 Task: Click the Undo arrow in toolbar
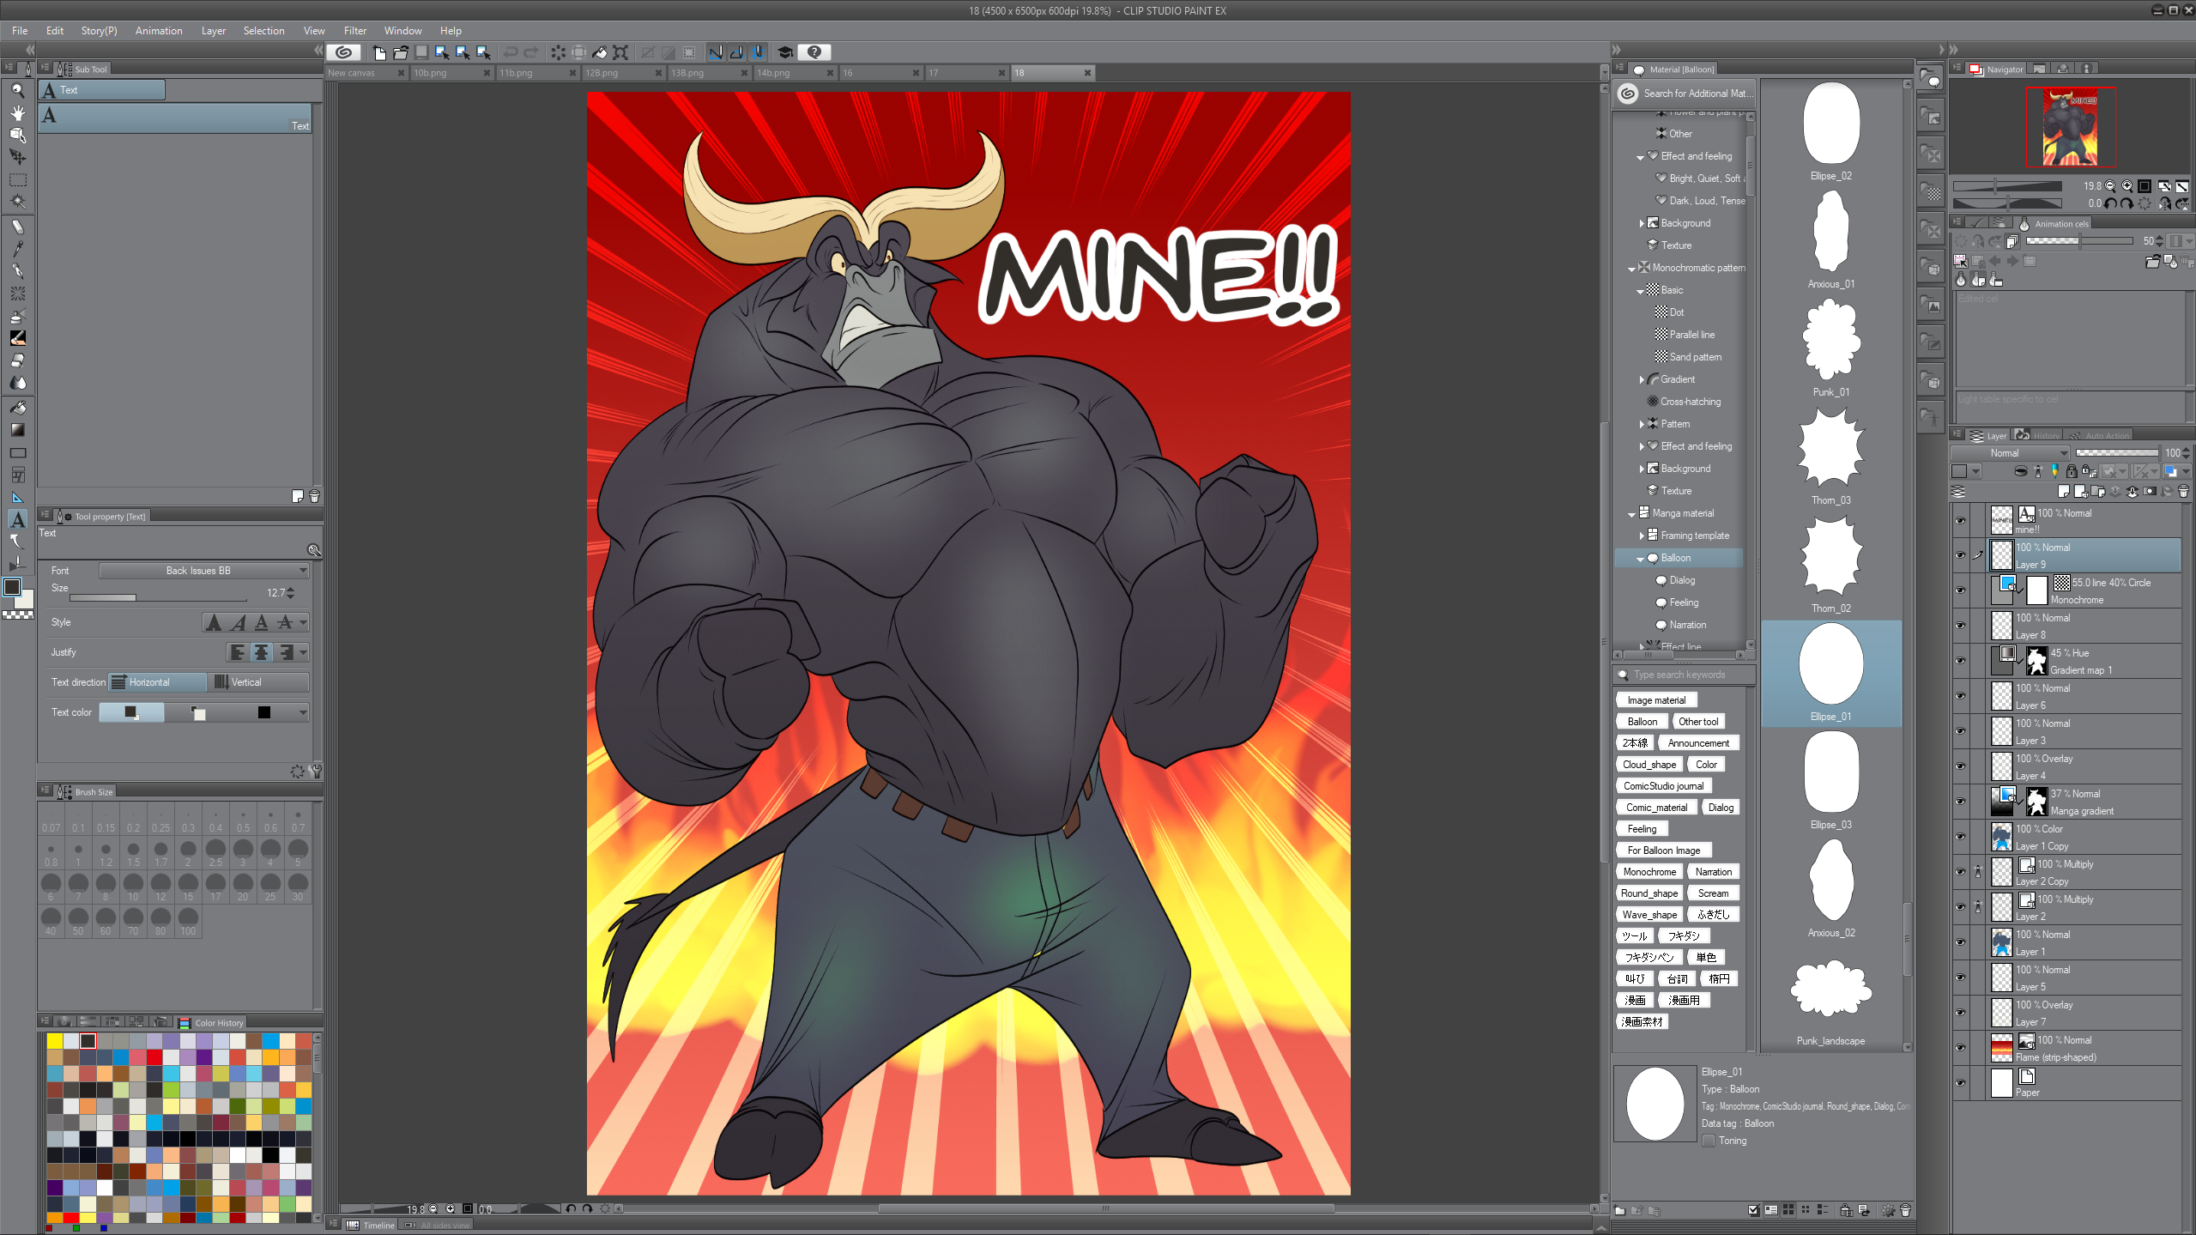coord(511,52)
